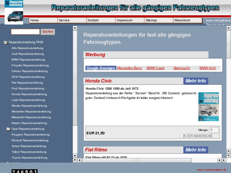Open www.myshopmaker.de footer link

click(x=212, y=170)
